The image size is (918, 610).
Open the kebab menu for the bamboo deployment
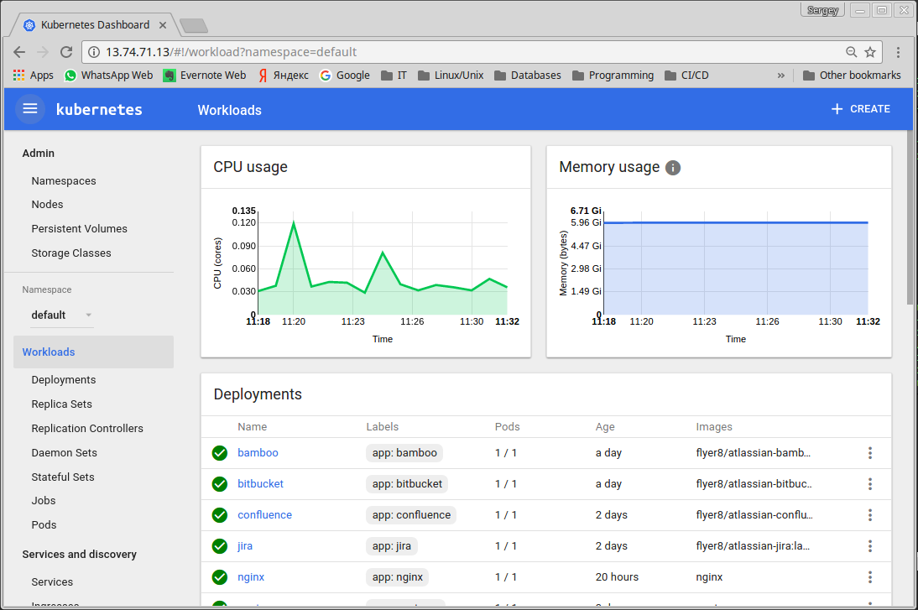click(x=870, y=453)
